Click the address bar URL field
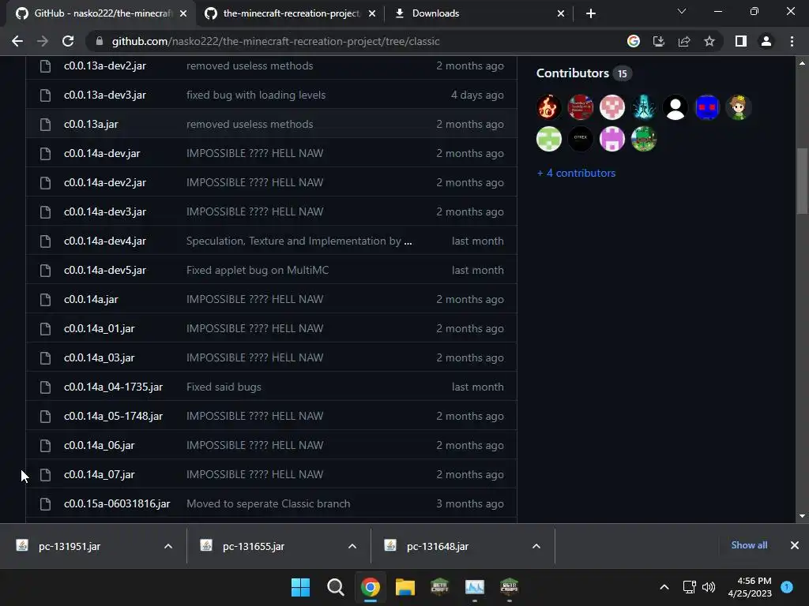 (x=356, y=41)
